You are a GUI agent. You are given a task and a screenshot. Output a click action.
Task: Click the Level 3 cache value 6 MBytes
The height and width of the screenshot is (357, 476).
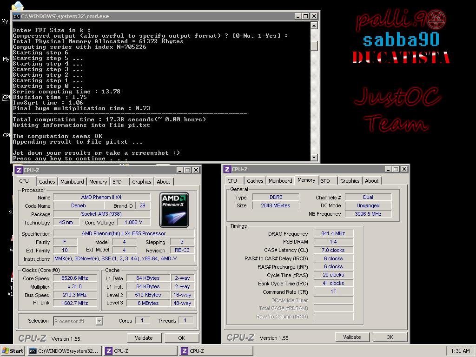pos(148,303)
